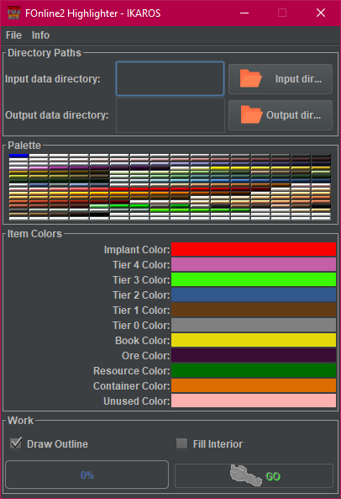Click the GO button
This screenshot has height=499, width=341.
pos(254,475)
